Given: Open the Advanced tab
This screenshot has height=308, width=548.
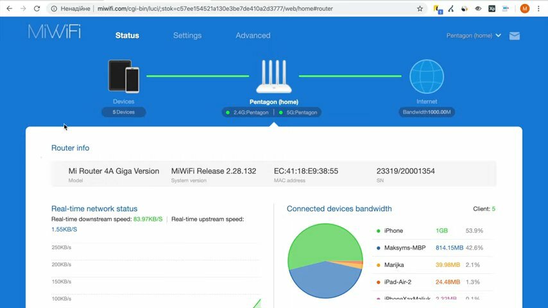Looking at the screenshot, I should (x=253, y=35).
